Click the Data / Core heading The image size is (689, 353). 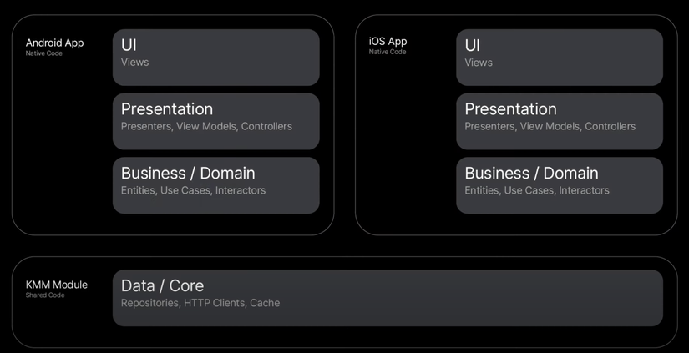point(162,285)
